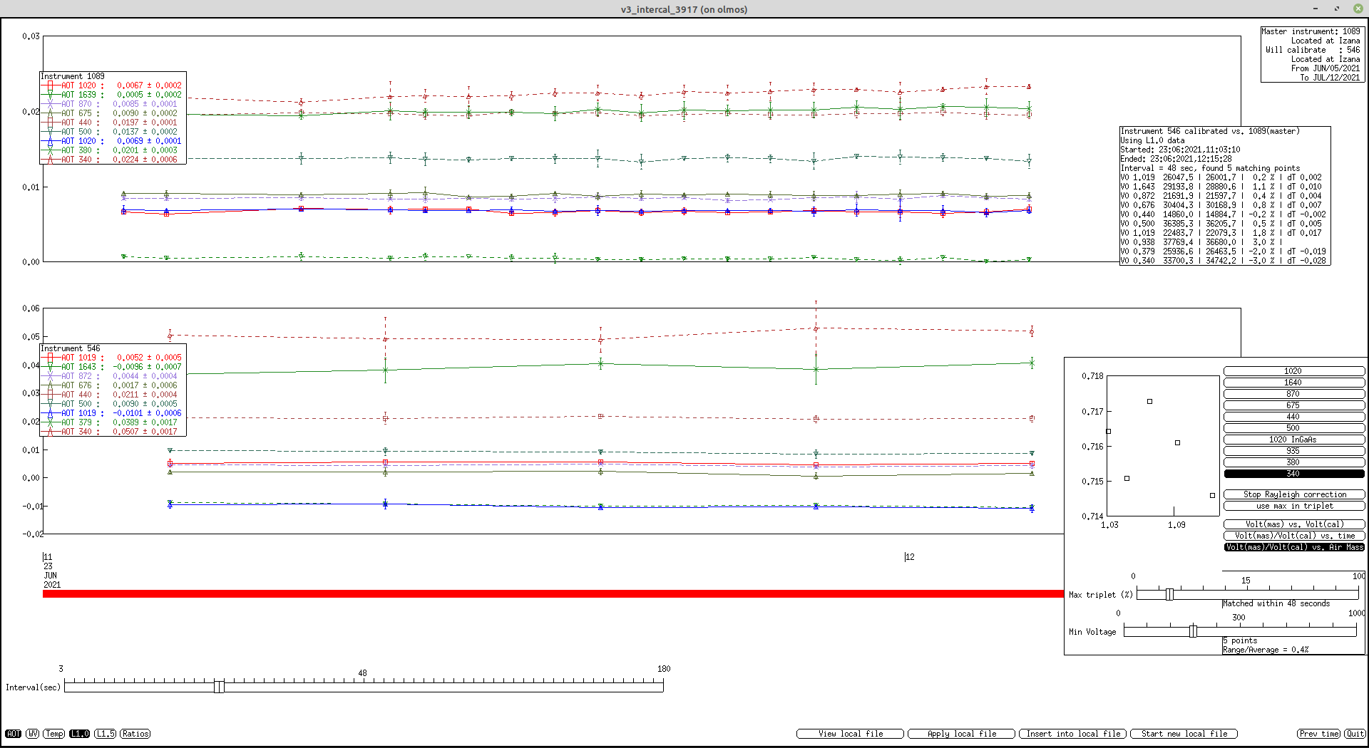
Task: Switch to Temp view mode
Action: [x=54, y=734]
